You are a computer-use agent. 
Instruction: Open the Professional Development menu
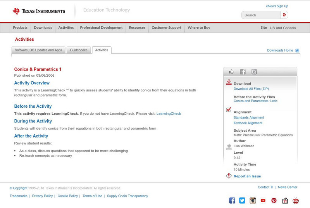(101, 28)
